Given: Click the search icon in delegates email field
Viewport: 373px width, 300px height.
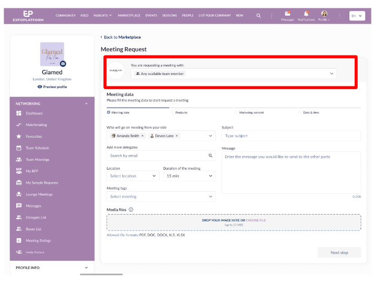Looking at the screenshot, I should (x=210, y=155).
